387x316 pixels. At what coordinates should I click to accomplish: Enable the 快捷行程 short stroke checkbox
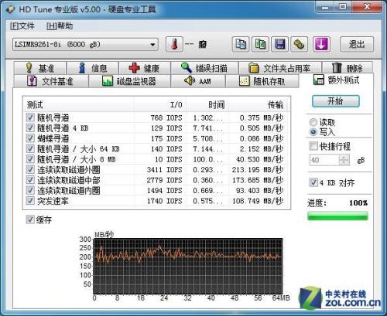click(x=313, y=146)
